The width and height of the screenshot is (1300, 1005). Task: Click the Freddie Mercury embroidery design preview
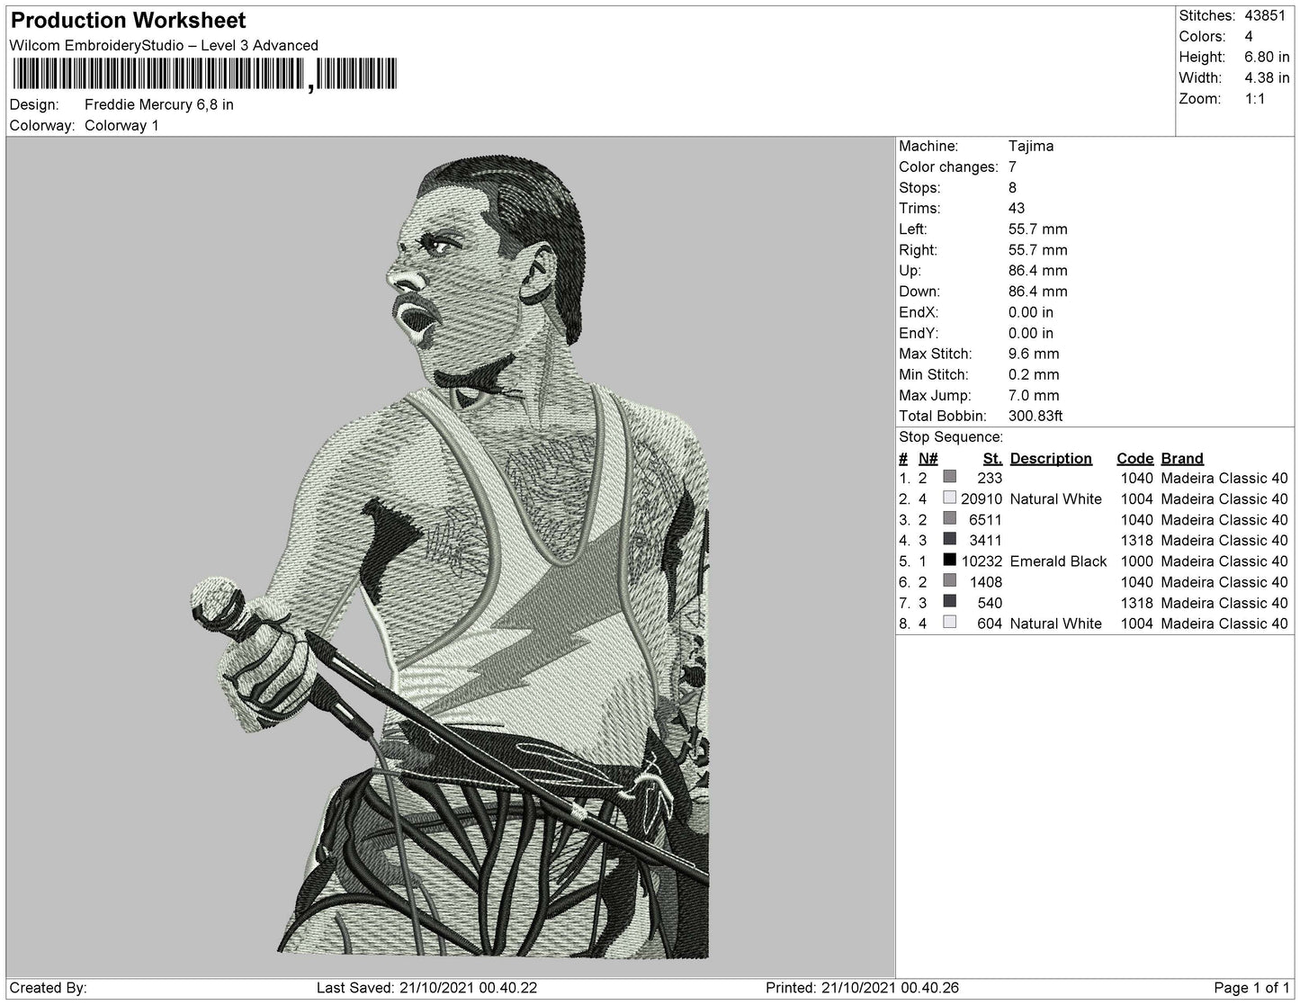[450, 556]
